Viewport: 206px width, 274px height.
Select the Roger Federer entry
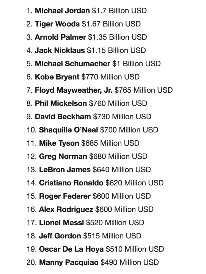[65, 196]
